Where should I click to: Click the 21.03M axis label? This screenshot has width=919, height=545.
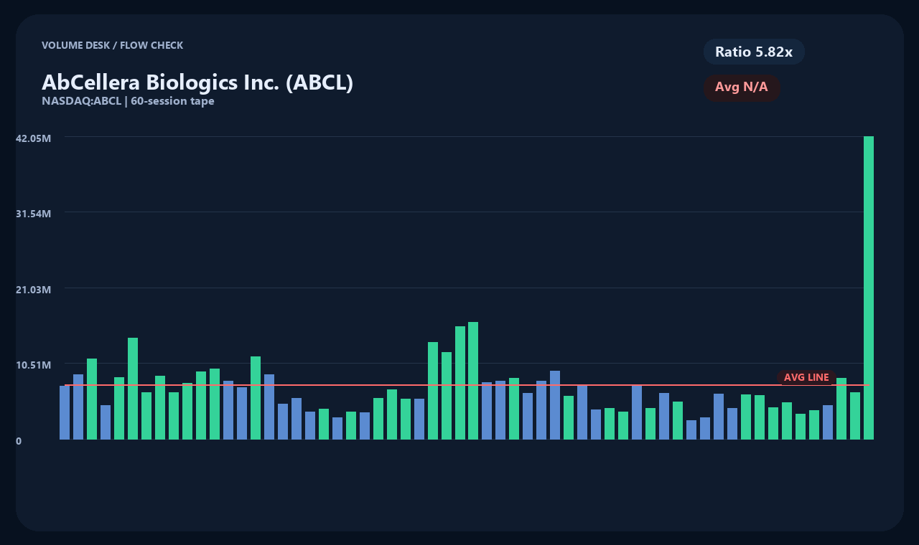[33, 290]
